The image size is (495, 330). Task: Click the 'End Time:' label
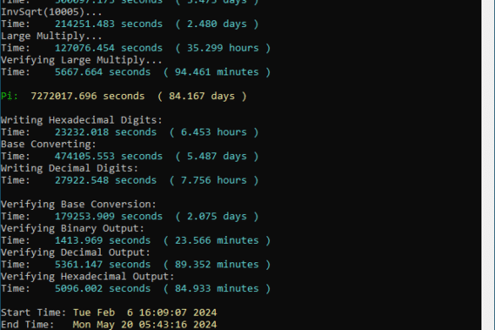[x=27, y=325]
